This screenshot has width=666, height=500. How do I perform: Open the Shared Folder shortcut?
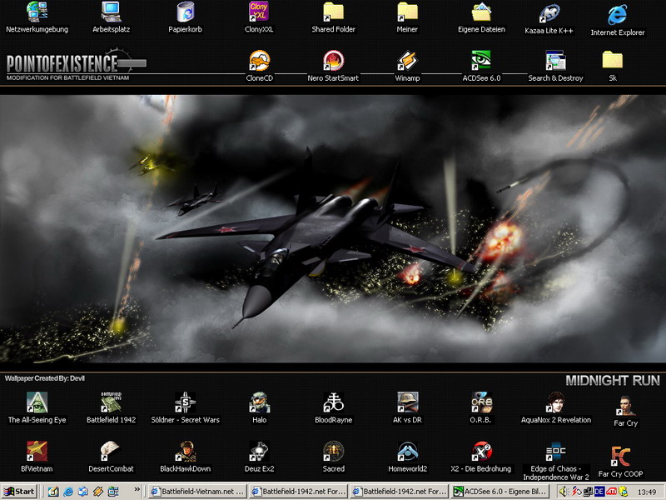coord(334,17)
